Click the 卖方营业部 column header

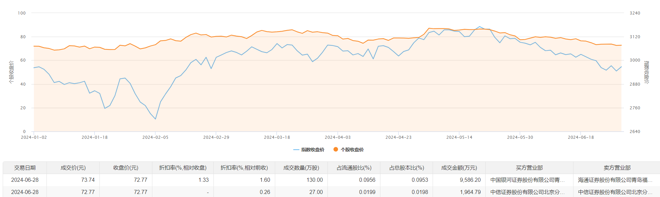[617, 168]
